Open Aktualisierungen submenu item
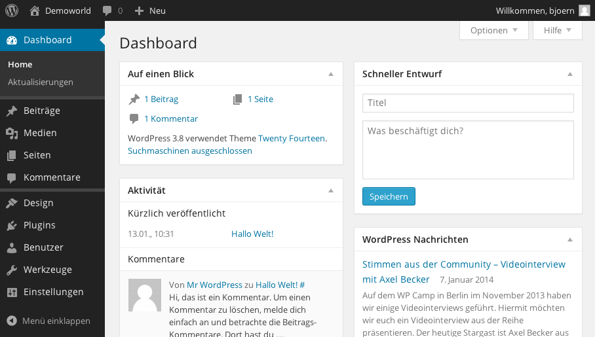595x337 pixels. (41, 82)
